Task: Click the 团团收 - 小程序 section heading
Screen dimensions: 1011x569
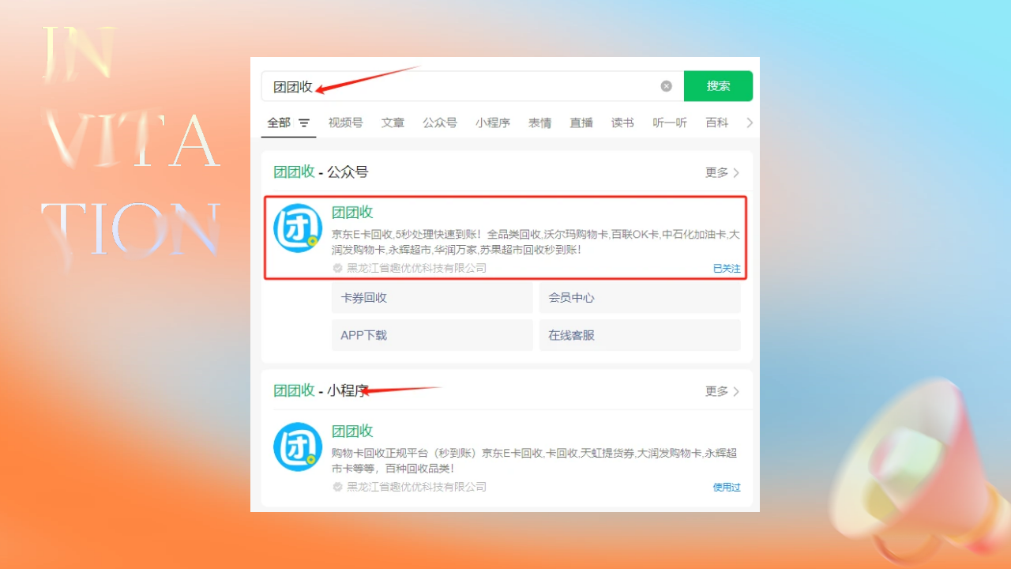Action: (321, 390)
